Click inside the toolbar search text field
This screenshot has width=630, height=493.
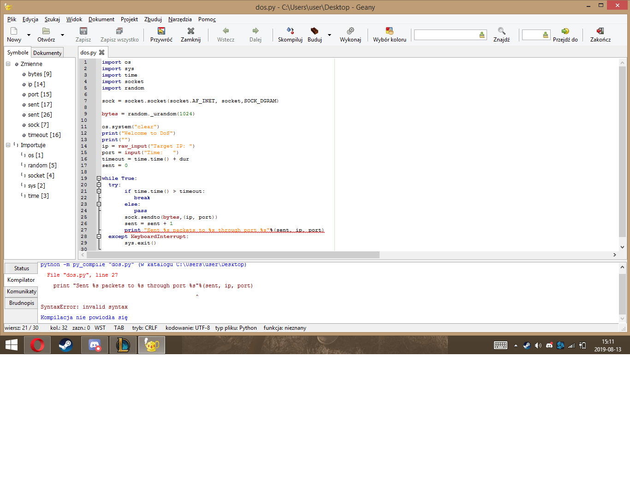pos(446,35)
